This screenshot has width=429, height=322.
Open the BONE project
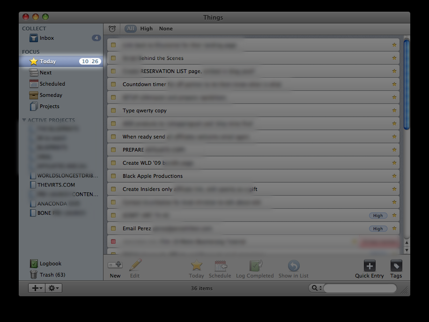tap(58, 213)
